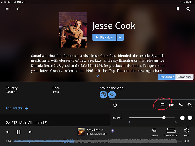
Task: Put the zone in standby with power icon
Action: 115,105
